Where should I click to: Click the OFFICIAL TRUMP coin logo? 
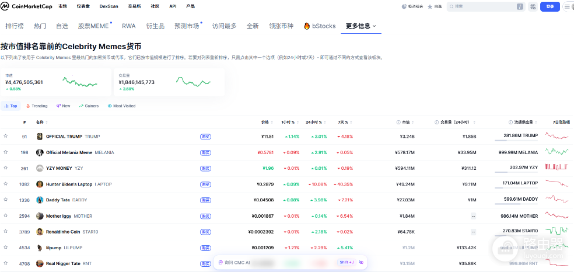tap(40, 137)
